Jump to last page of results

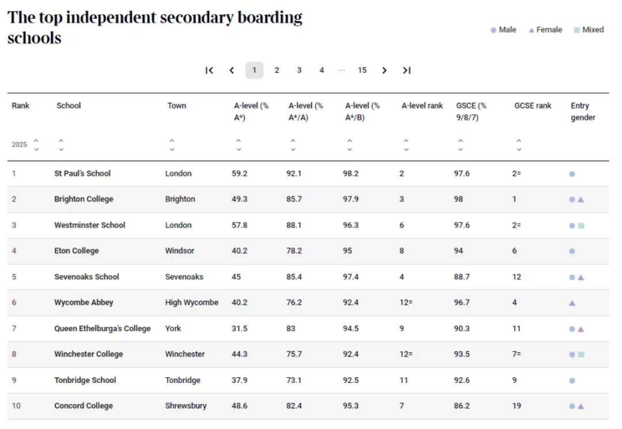(x=407, y=70)
